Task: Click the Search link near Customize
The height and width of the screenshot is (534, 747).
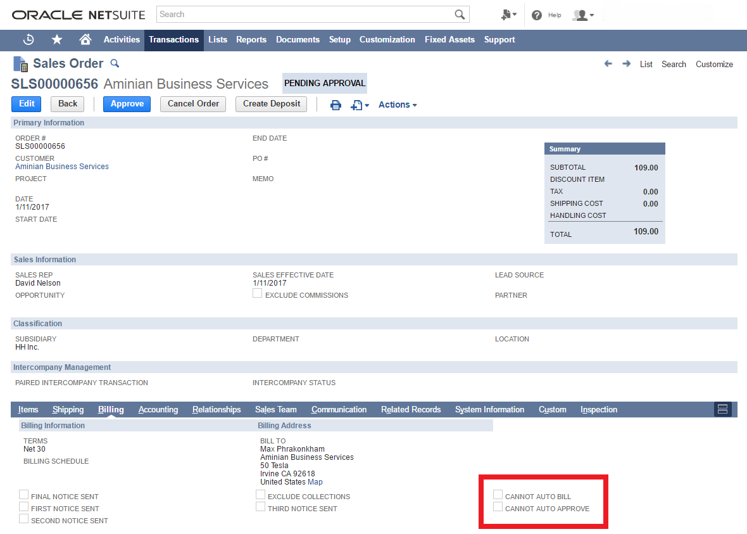Action: (x=674, y=65)
